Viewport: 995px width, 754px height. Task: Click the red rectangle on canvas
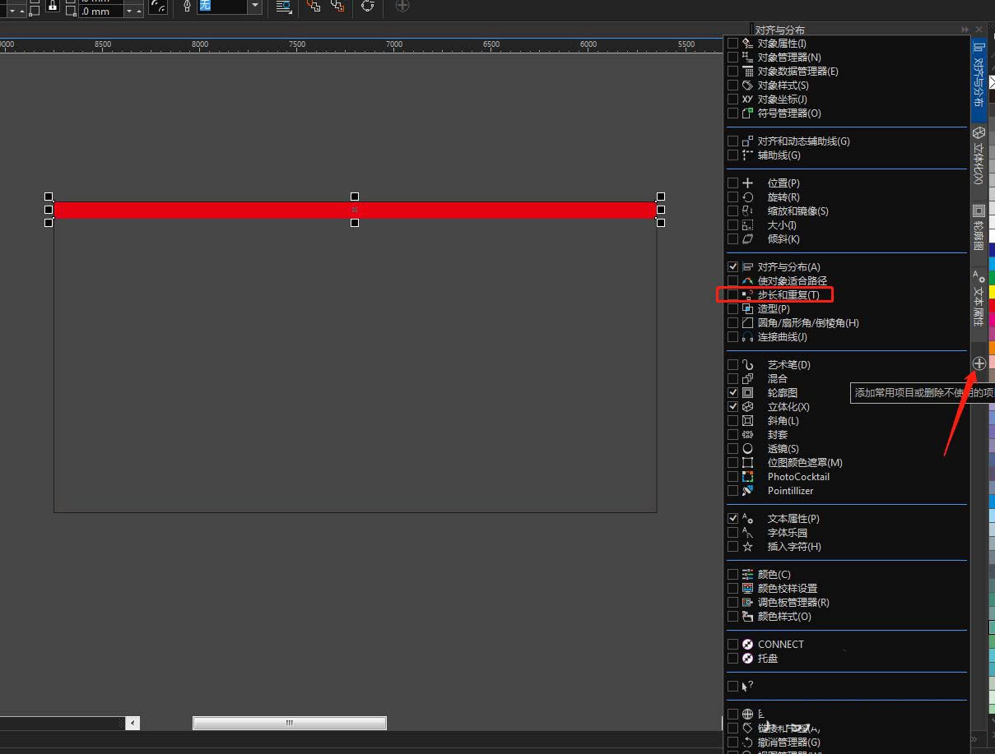point(355,210)
